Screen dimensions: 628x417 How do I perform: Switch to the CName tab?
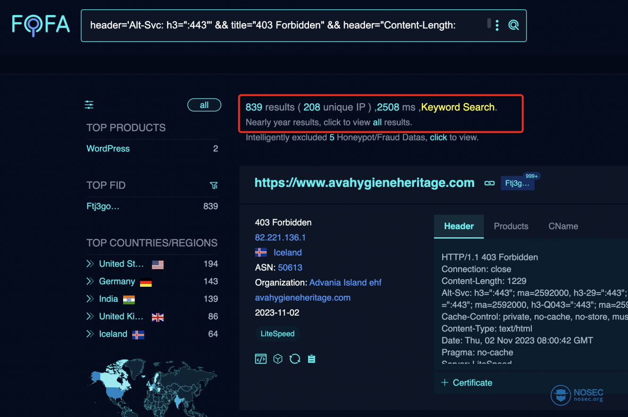[x=563, y=226]
